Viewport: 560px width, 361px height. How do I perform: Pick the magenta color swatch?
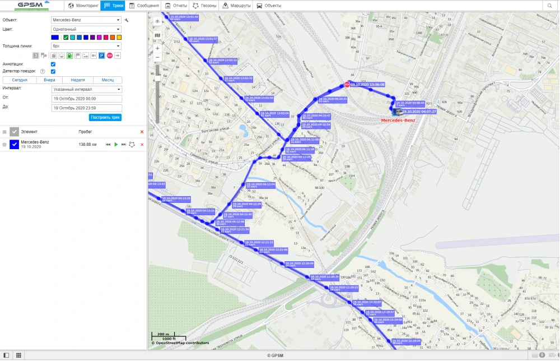(x=99, y=38)
